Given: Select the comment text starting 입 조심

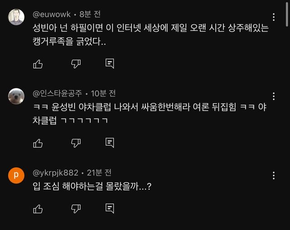Looking at the screenshot, I should click(x=92, y=186).
